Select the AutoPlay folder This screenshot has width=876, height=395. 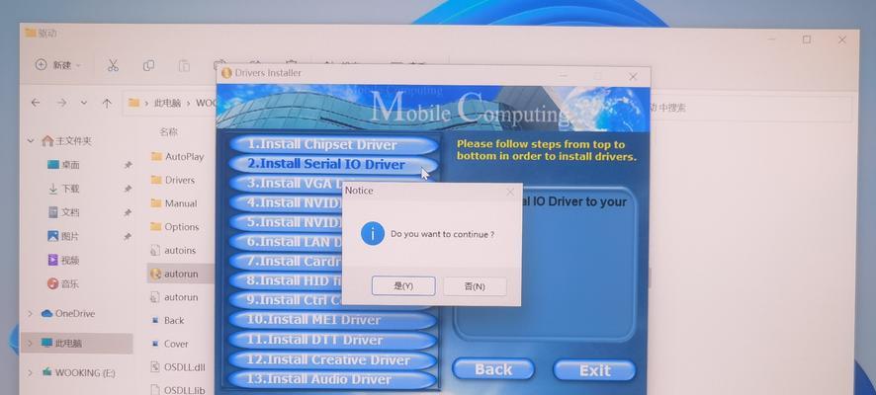pyautogui.click(x=178, y=157)
